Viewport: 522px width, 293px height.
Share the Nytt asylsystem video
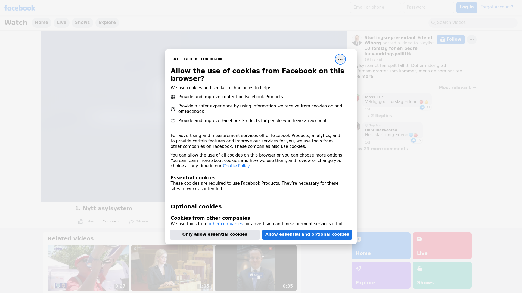coord(138,221)
